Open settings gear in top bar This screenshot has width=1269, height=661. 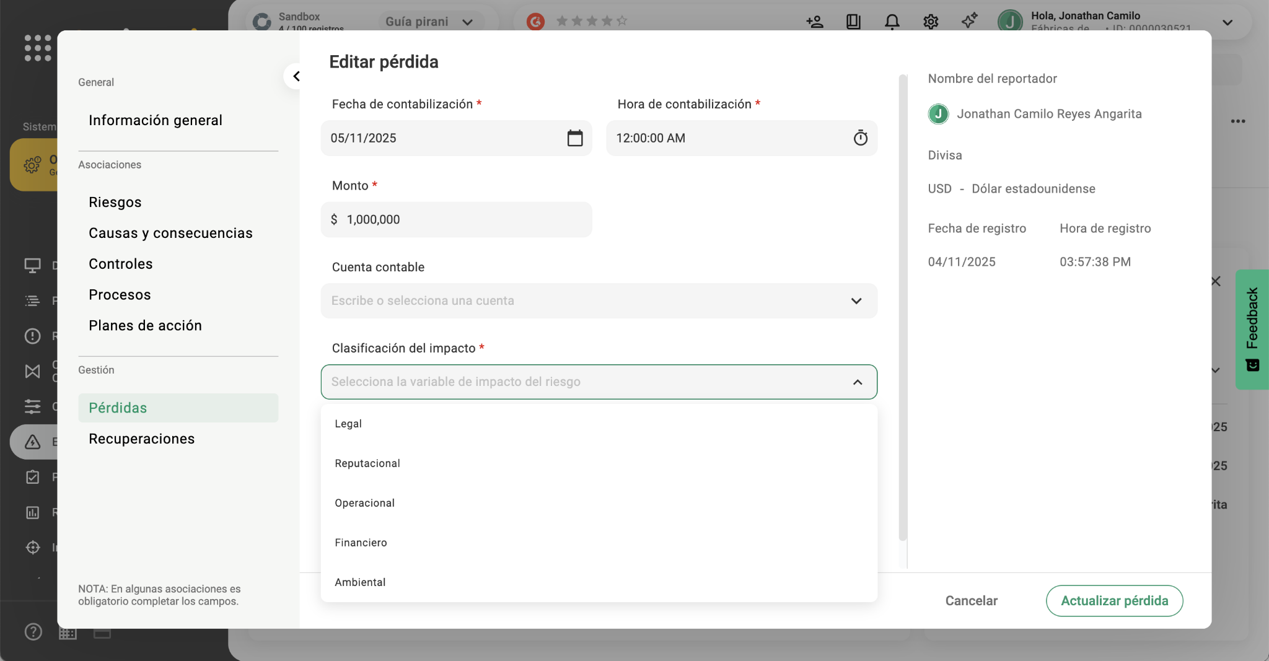pyautogui.click(x=930, y=22)
